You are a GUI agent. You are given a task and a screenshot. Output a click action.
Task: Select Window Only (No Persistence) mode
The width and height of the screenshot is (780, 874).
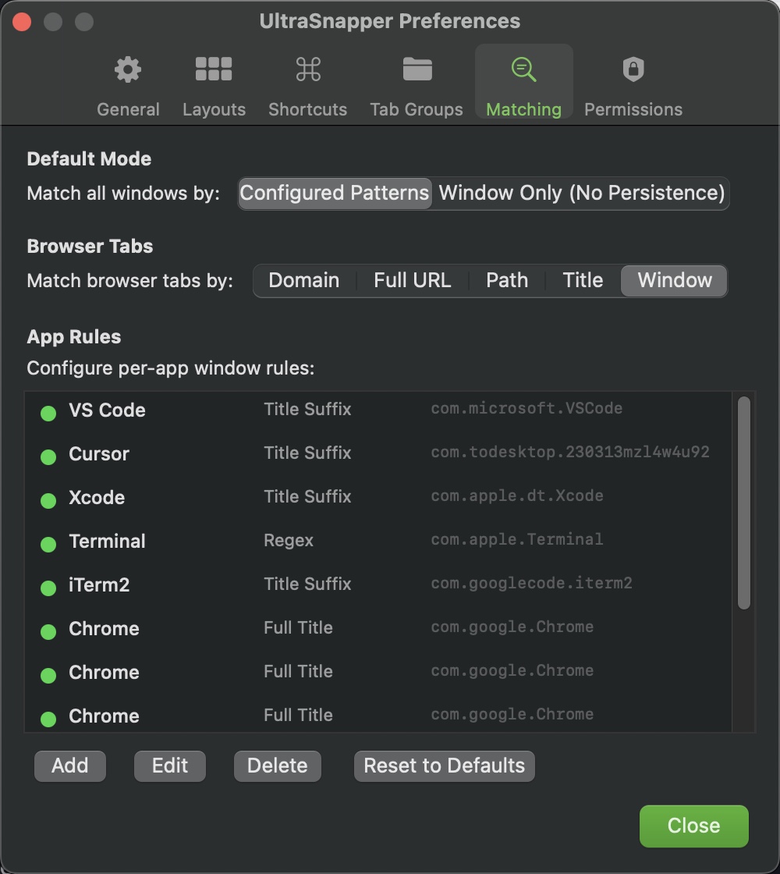(x=580, y=193)
